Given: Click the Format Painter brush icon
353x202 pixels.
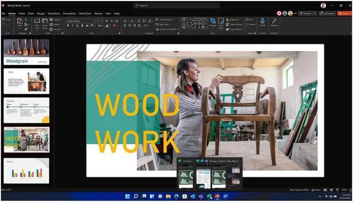Looking at the screenshot, I should (26, 29).
